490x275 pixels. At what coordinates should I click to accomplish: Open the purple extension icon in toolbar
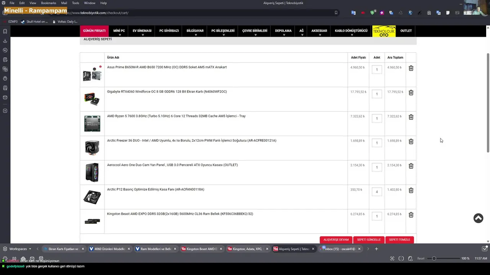[x=382, y=13]
